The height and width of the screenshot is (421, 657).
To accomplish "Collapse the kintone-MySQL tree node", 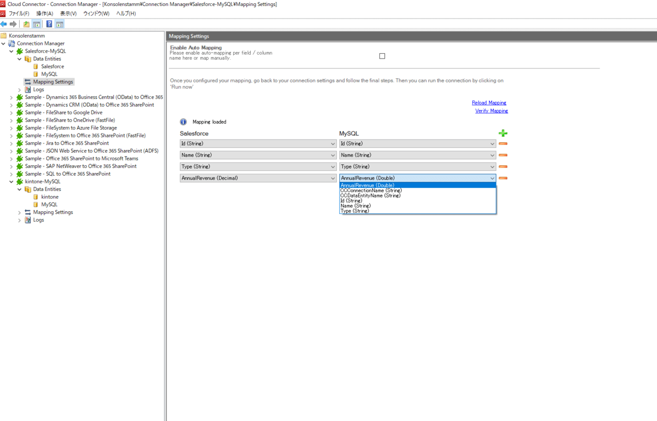I will (x=11, y=181).
